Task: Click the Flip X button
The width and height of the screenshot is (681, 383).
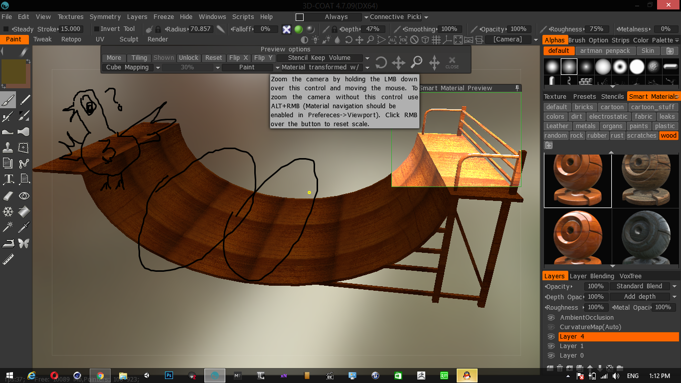Action: coord(238,58)
